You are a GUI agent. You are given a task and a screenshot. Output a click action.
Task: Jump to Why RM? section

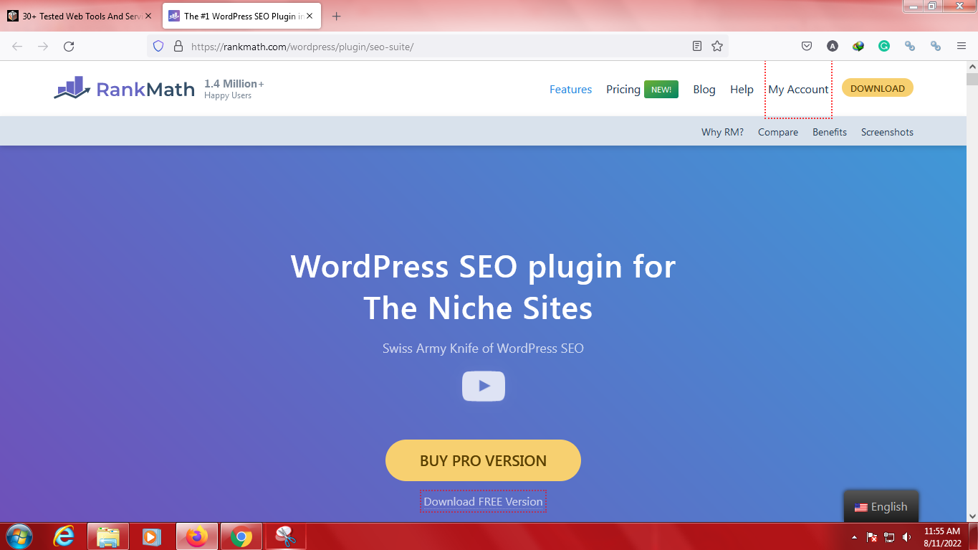point(722,132)
